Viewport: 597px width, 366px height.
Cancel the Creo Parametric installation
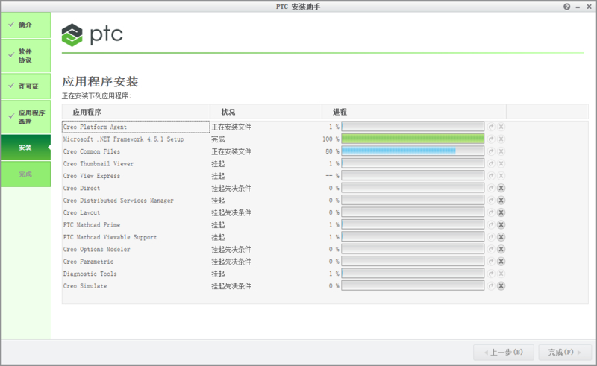[501, 262]
